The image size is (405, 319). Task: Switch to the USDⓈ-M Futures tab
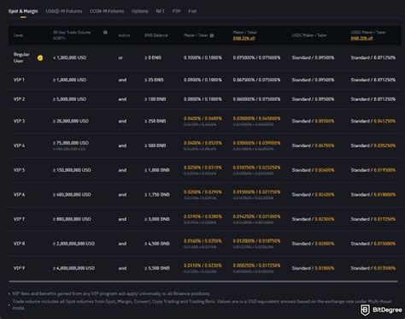coord(64,11)
